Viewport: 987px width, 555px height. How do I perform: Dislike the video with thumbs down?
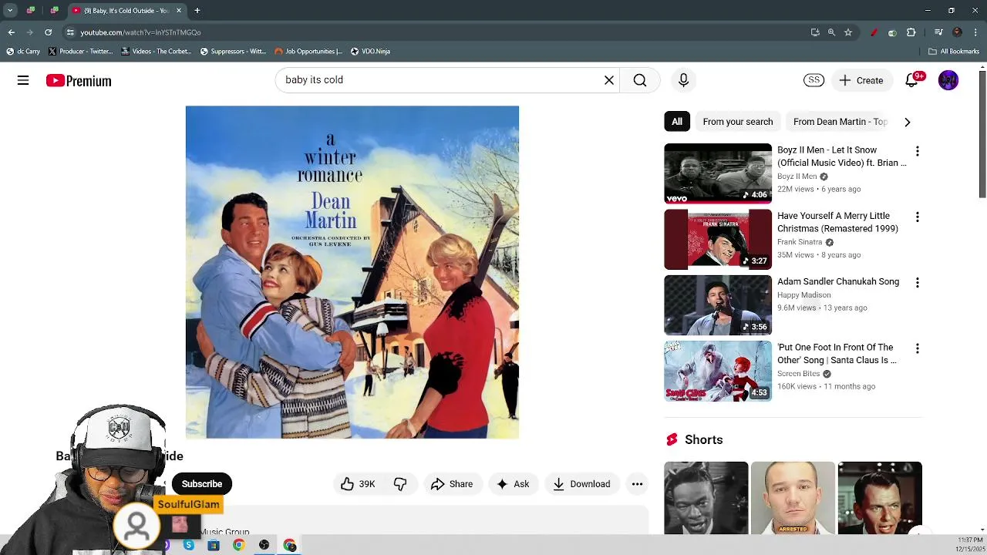400,484
